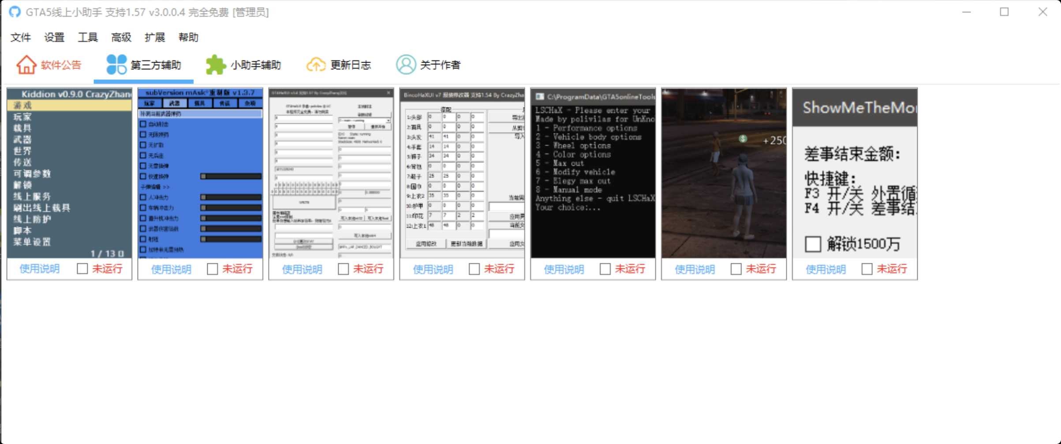Switch to the 第三方辅助 tab
Image resolution: width=1061 pixels, height=444 pixels.
pyautogui.click(x=144, y=65)
